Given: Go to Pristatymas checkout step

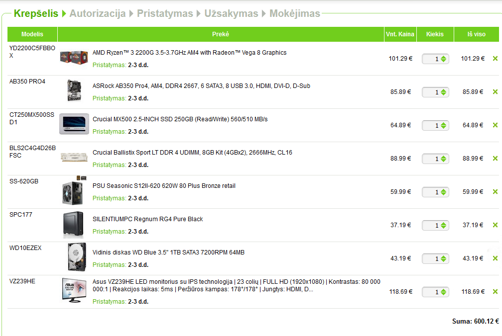Looking at the screenshot, I should pyautogui.click(x=165, y=13).
